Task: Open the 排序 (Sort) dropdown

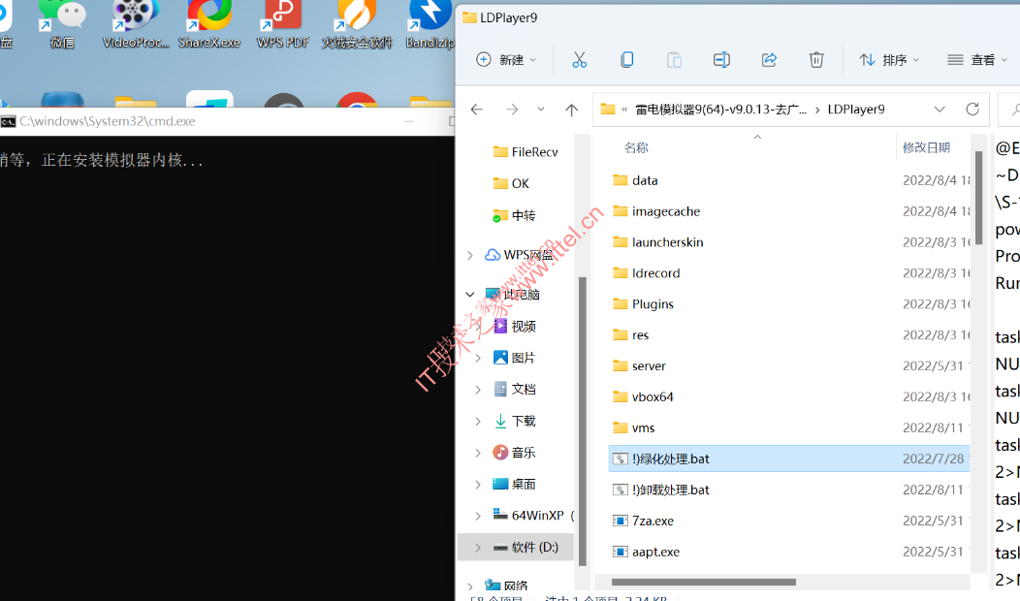Action: [888, 60]
